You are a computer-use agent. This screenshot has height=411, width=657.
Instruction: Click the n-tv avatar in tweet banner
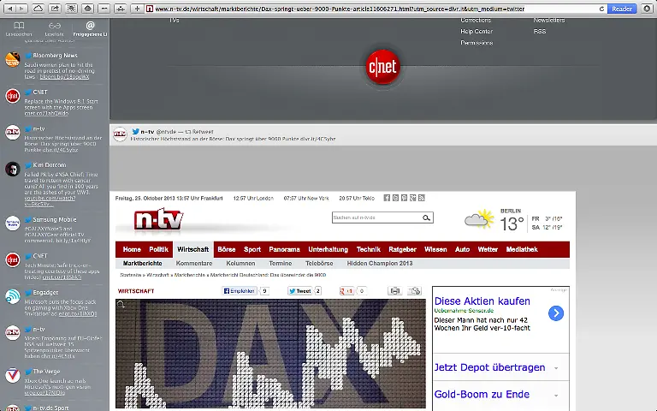coord(120,134)
